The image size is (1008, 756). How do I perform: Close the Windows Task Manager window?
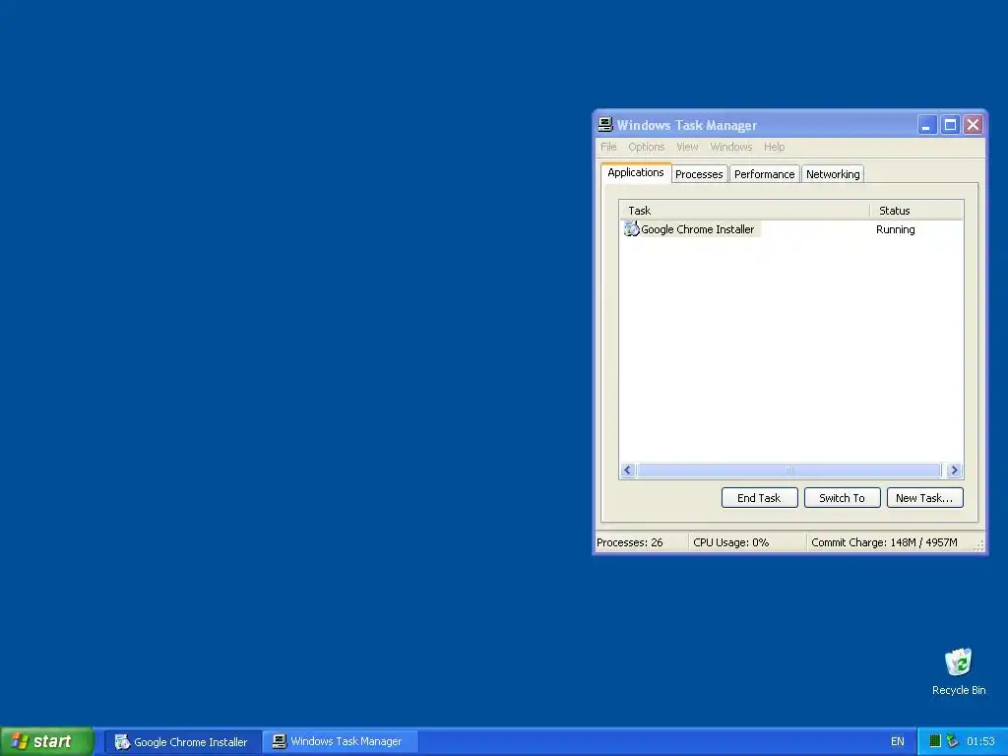pos(974,125)
